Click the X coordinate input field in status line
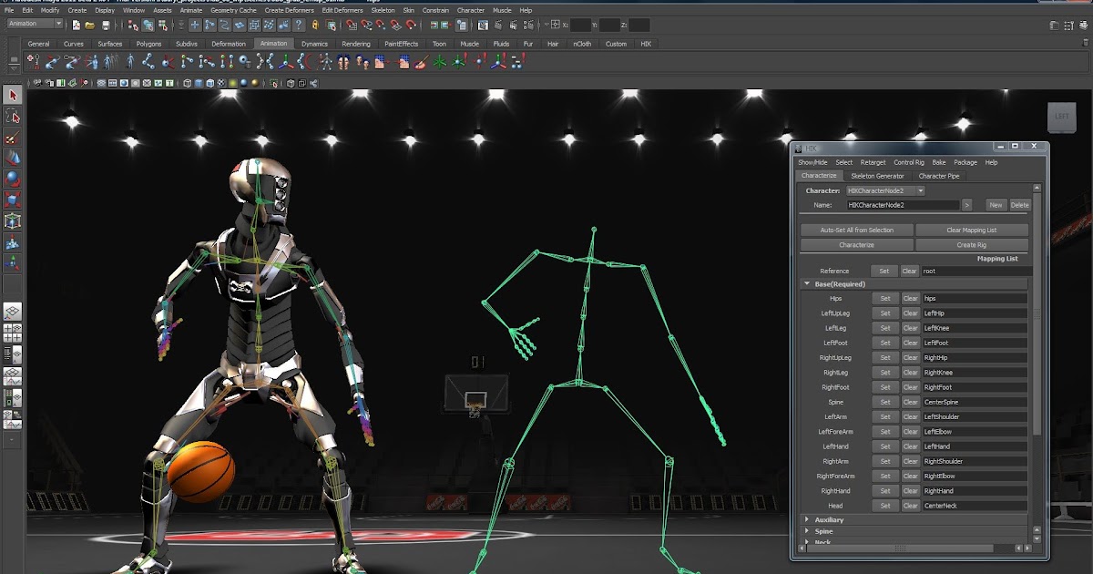Image resolution: width=1093 pixels, height=574 pixels. click(x=579, y=25)
